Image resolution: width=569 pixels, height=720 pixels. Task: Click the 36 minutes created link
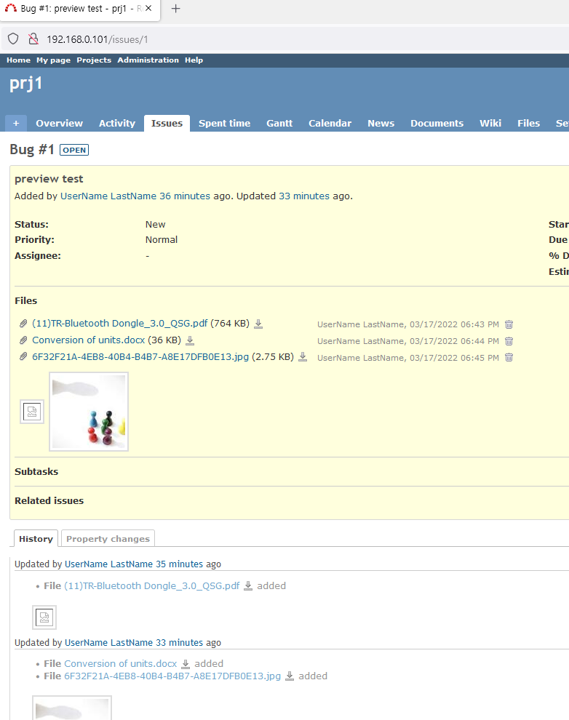click(185, 196)
